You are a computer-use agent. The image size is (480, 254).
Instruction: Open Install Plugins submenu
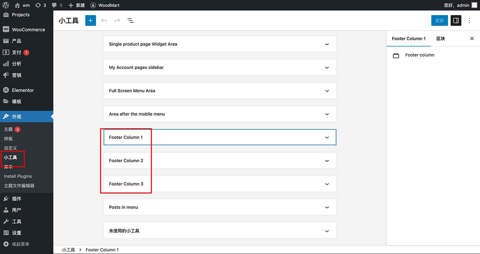tap(18, 176)
